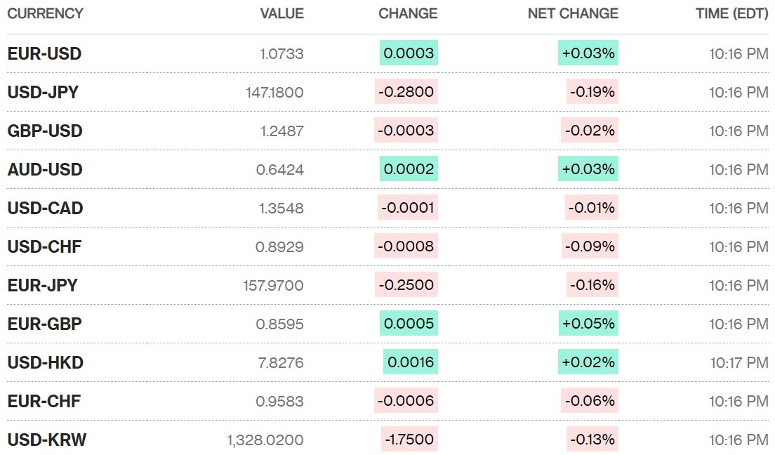The image size is (775, 455).
Task: Click the CURRENCY column header
Action: point(45,13)
